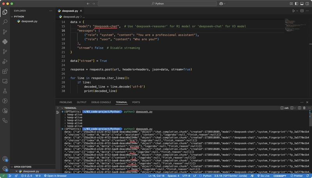Open Customize Layout icon
Image resolution: width=312 pixels, height=178 pixels.
point(291,3)
